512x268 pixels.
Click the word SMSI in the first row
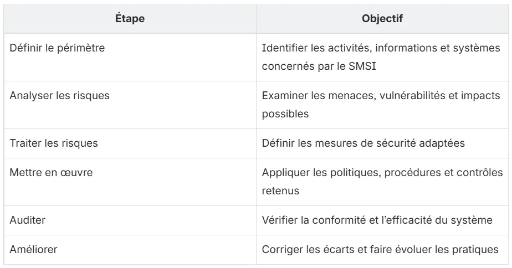click(362, 66)
